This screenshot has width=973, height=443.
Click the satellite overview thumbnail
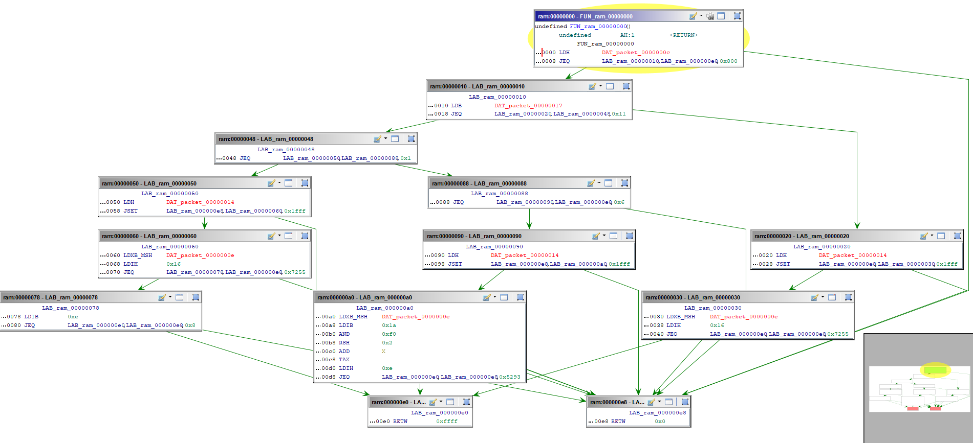coord(919,388)
